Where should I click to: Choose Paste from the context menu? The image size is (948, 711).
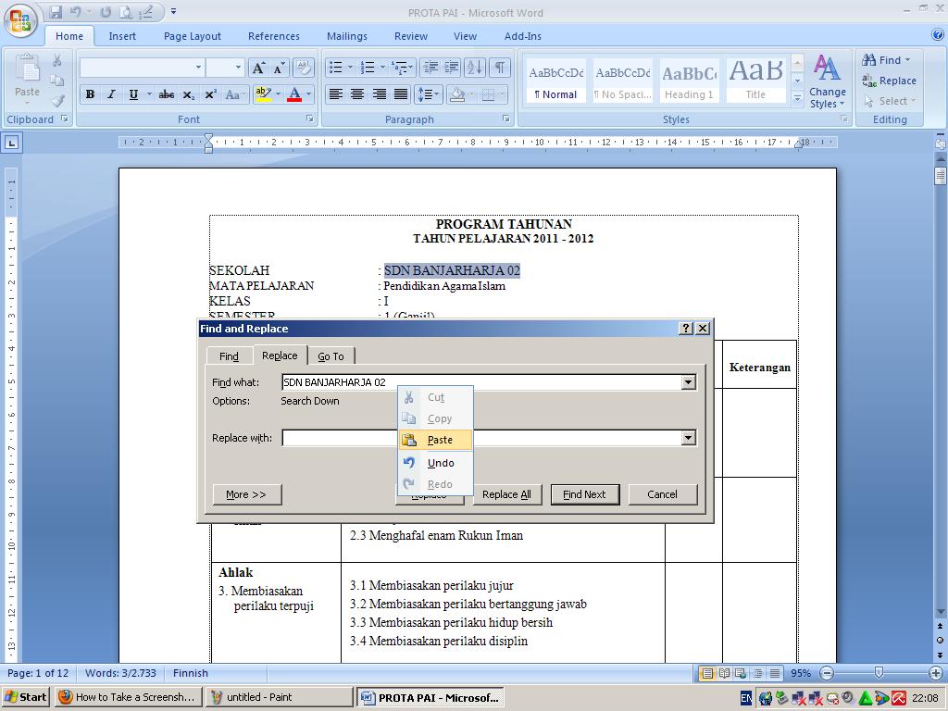(x=435, y=440)
